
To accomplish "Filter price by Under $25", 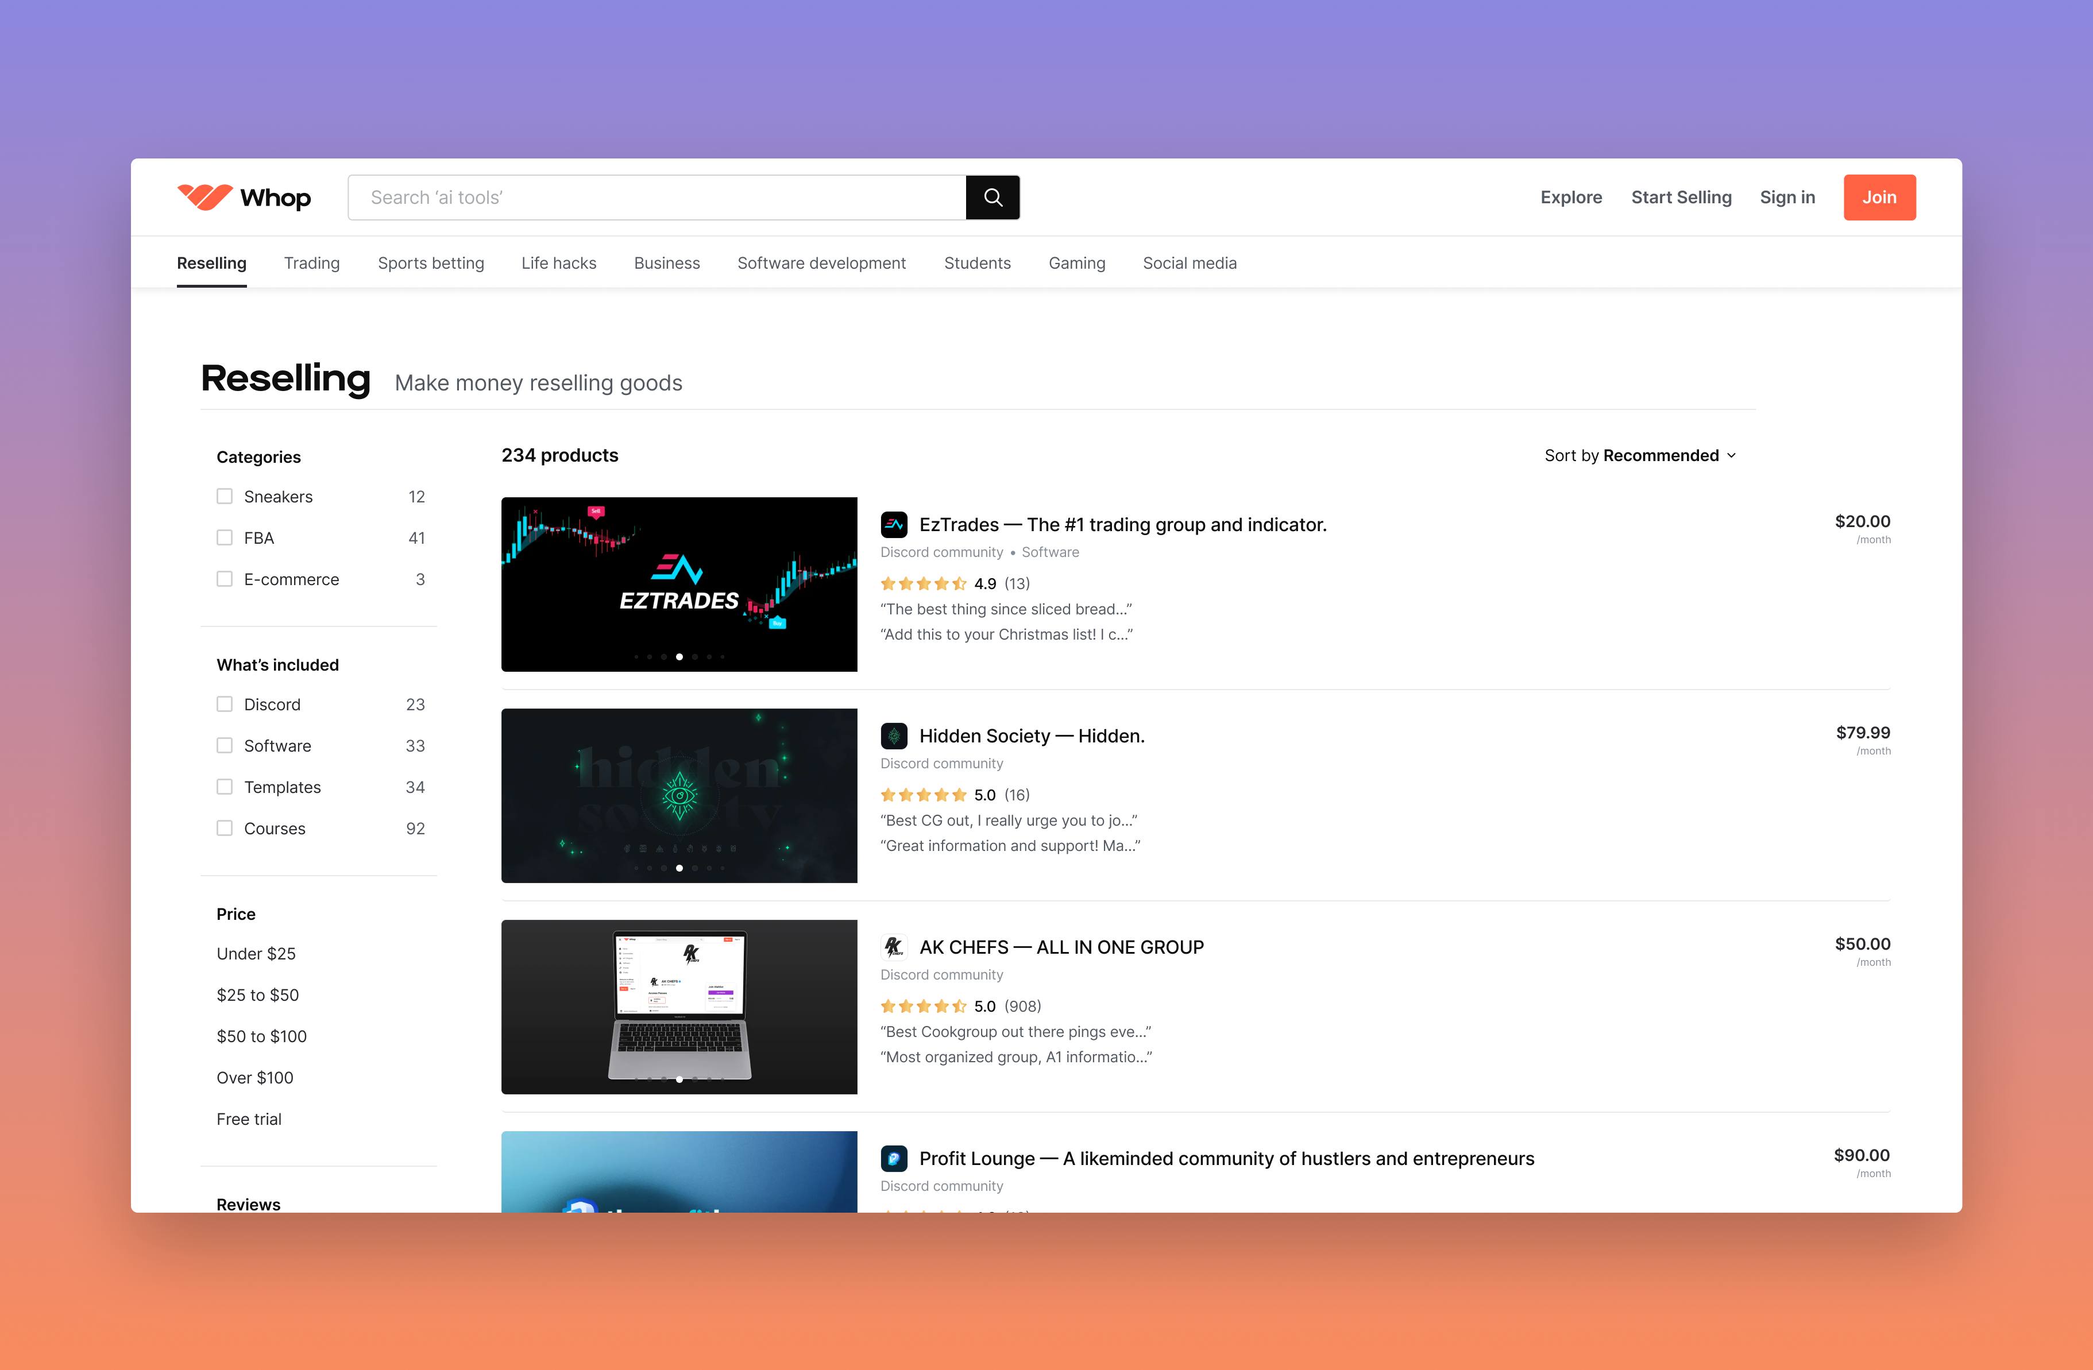I will 256,954.
